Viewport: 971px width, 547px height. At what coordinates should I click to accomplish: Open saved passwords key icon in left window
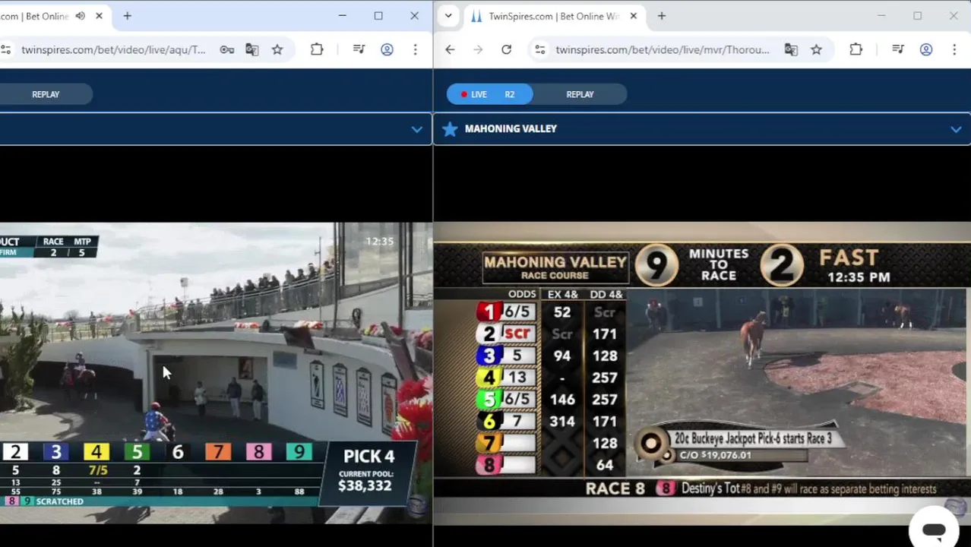226,49
